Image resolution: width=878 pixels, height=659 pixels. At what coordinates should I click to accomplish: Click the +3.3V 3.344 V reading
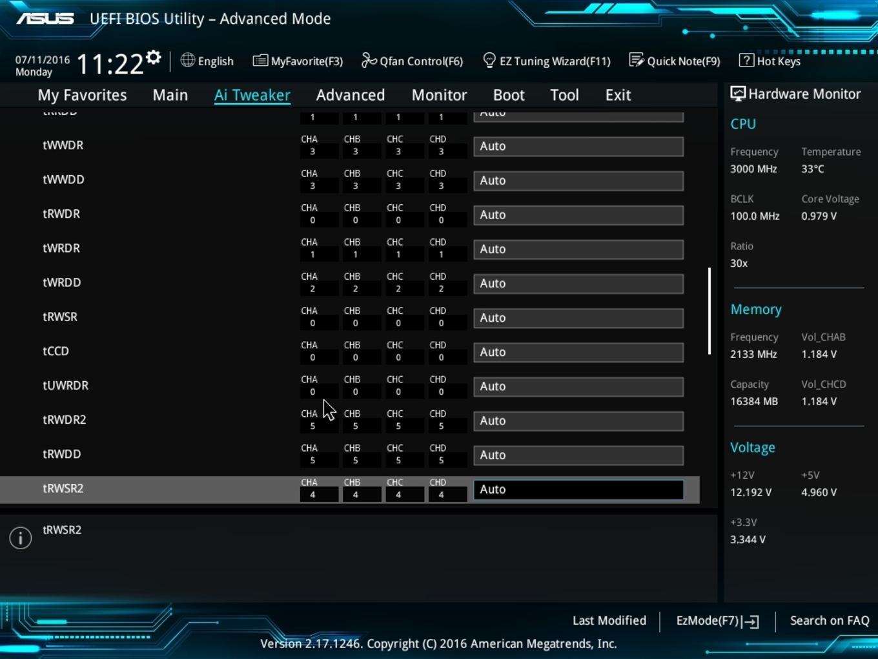(x=748, y=539)
